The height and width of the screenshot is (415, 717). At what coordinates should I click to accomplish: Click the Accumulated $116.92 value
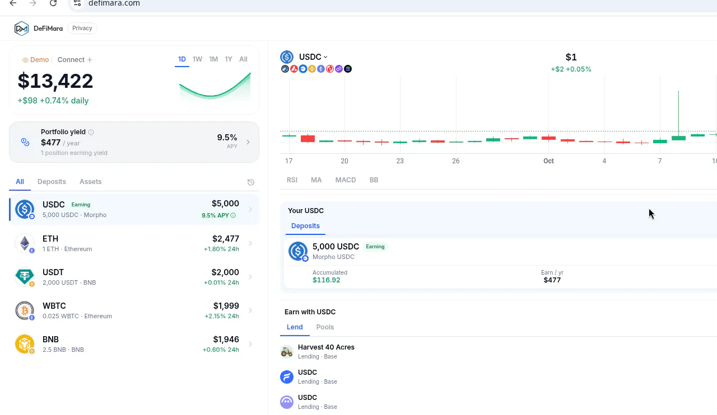click(327, 280)
